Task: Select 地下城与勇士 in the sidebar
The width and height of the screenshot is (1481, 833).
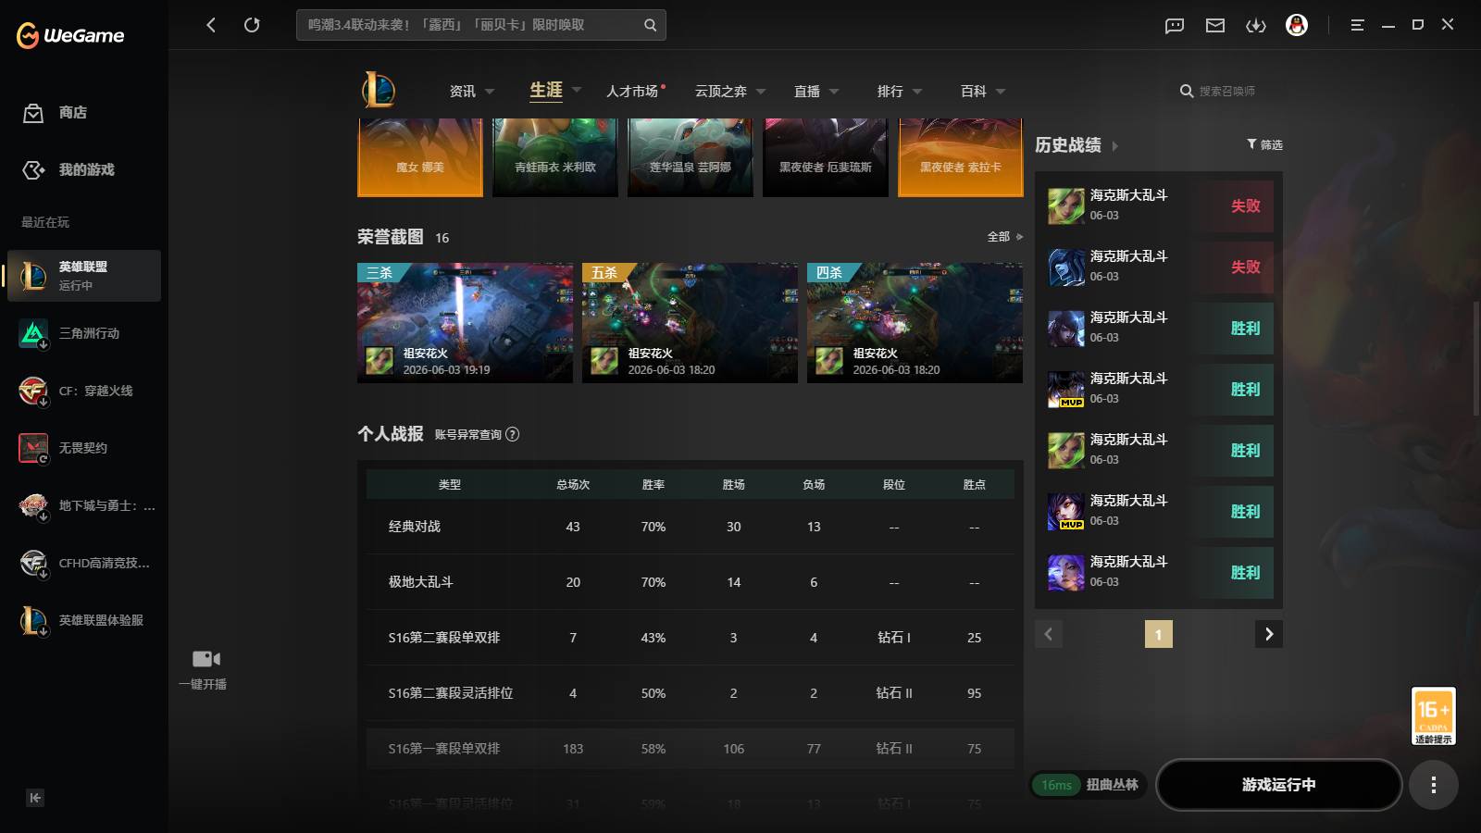Action: click(84, 505)
